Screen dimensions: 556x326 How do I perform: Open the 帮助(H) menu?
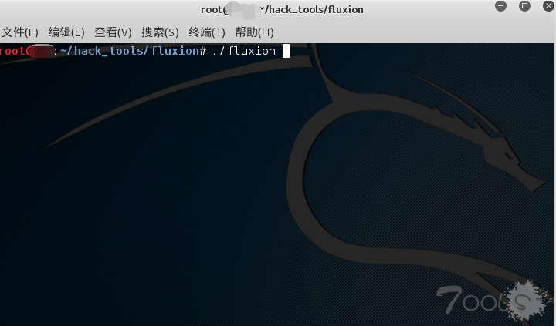click(255, 32)
